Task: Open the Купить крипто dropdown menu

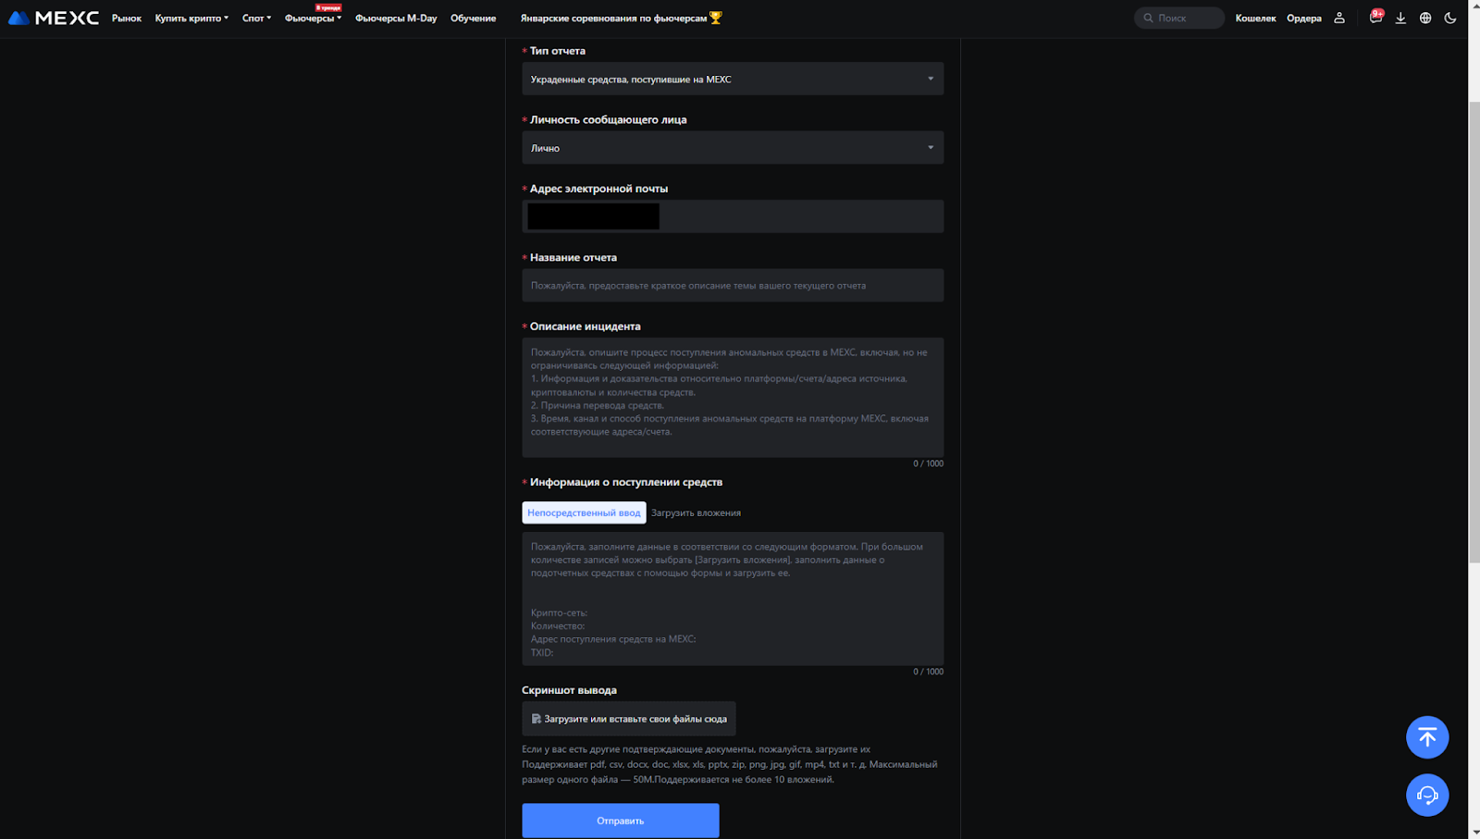Action: click(191, 18)
